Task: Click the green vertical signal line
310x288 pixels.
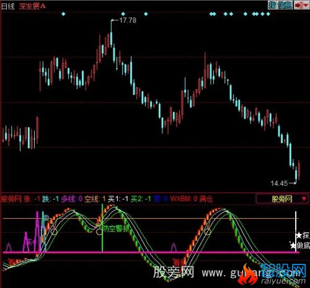Action: (102, 228)
